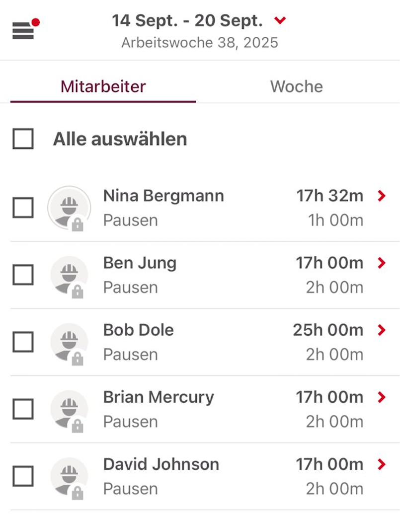Open Brian Mercury's details chevron
The image size is (400, 516).
tap(382, 397)
